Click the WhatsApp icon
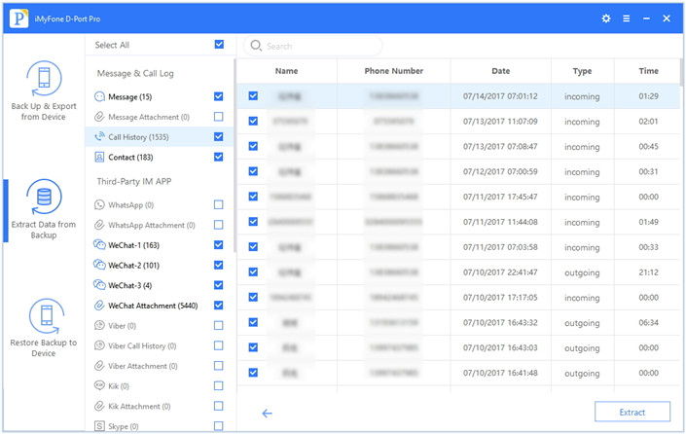The image size is (686, 434). [x=100, y=204]
